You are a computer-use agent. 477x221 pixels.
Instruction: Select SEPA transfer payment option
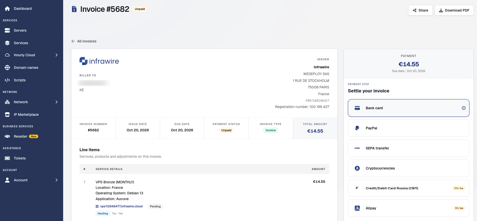(x=409, y=148)
